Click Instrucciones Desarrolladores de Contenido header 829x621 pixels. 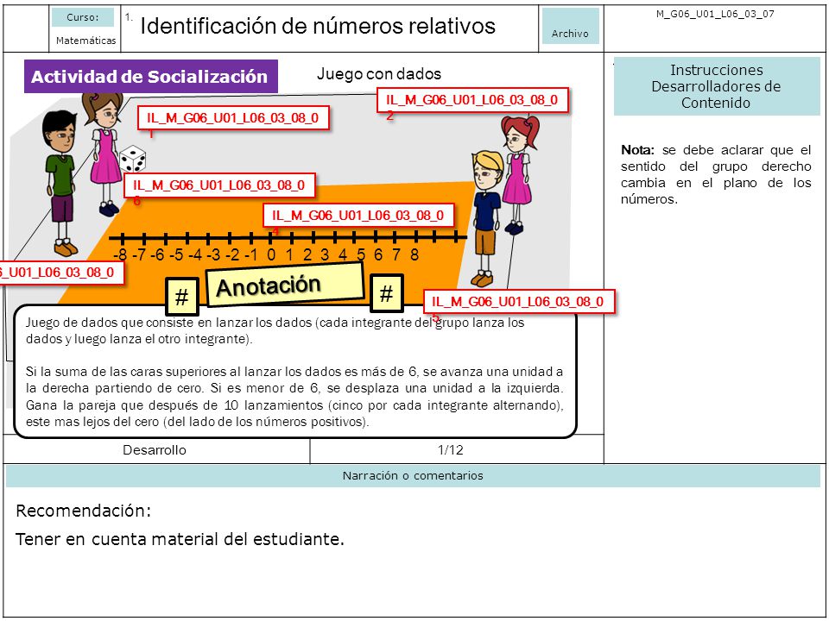pos(717,86)
